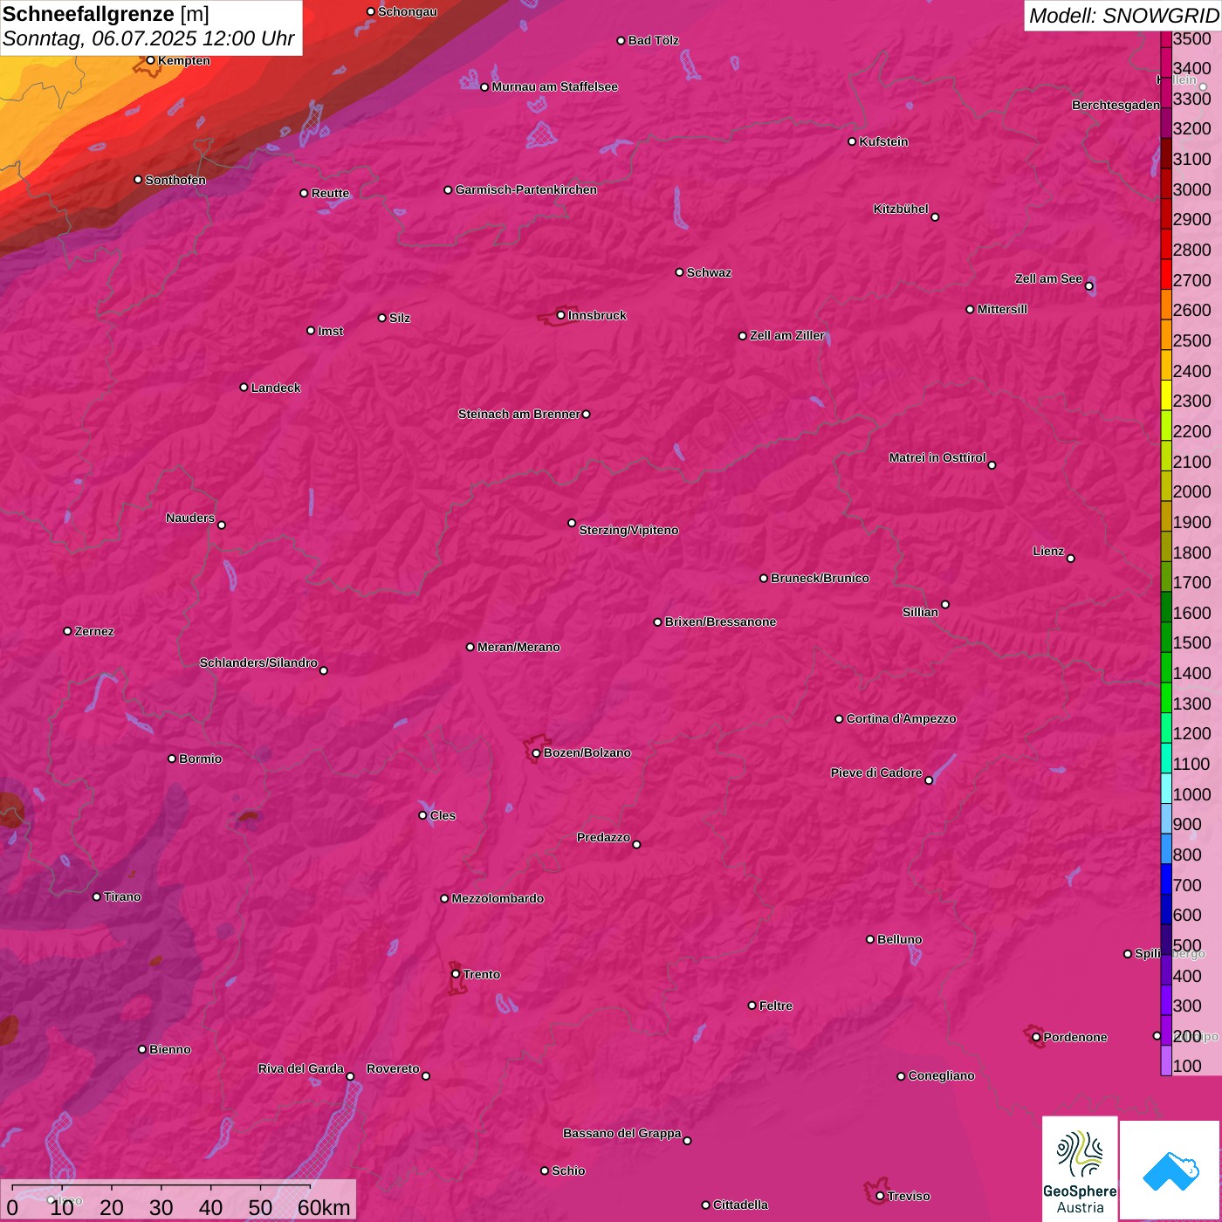Click the Landeck city marker
Image resolution: width=1222 pixels, height=1222 pixels.
coord(244,387)
